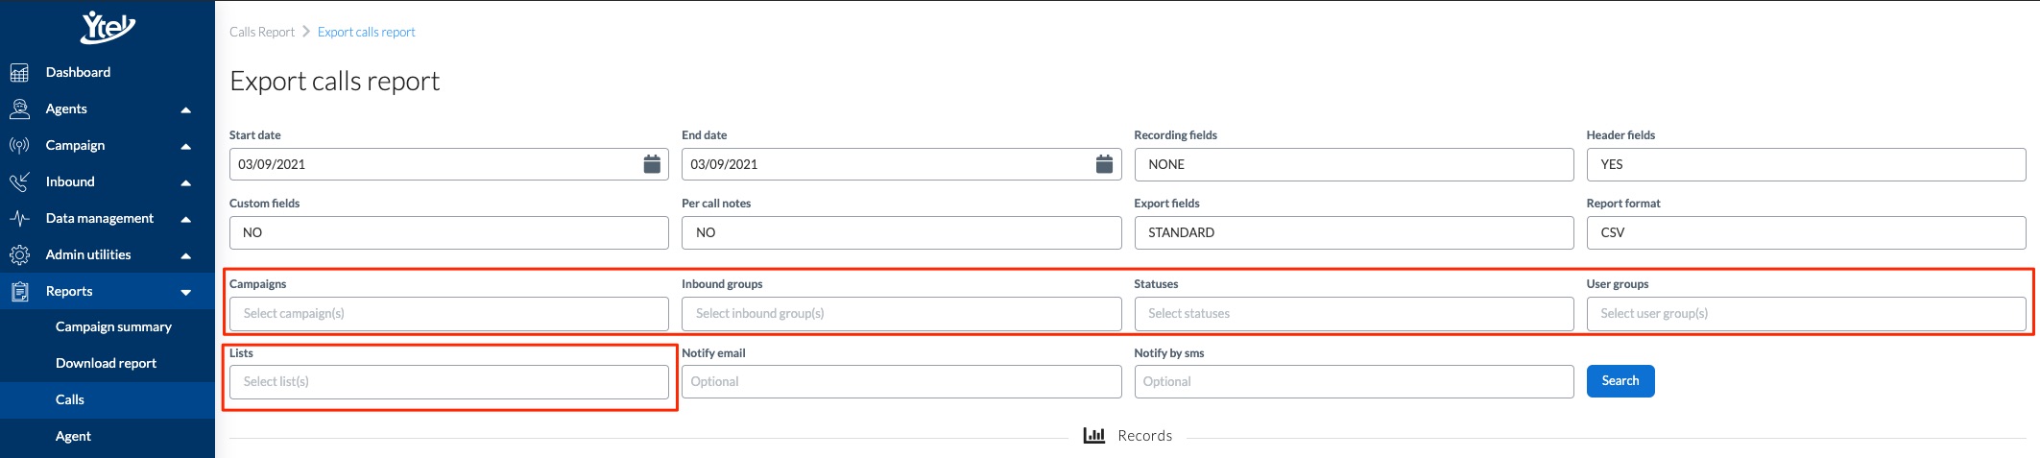This screenshot has width=2040, height=458.
Task: Click the Ytel logo in sidebar
Action: coord(108,27)
